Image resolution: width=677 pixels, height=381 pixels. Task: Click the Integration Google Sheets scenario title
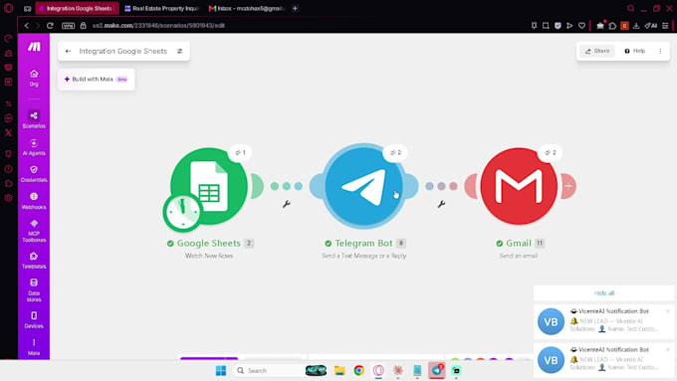pyautogui.click(x=123, y=51)
